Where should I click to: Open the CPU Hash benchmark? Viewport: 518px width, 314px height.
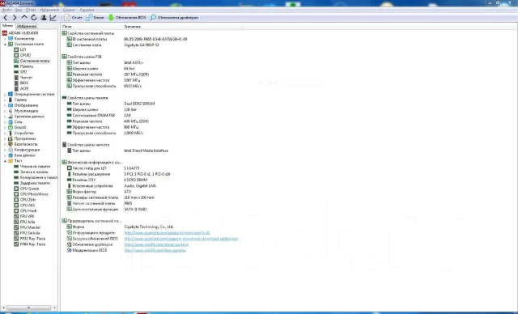[25, 210]
